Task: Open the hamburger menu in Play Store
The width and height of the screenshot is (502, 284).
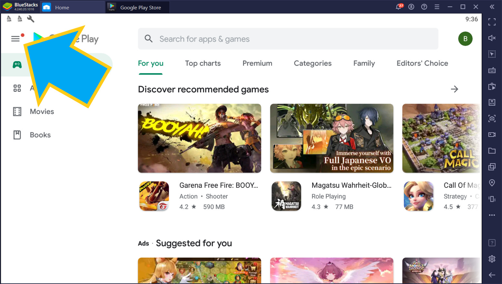Action: click(x=15, y=39)
